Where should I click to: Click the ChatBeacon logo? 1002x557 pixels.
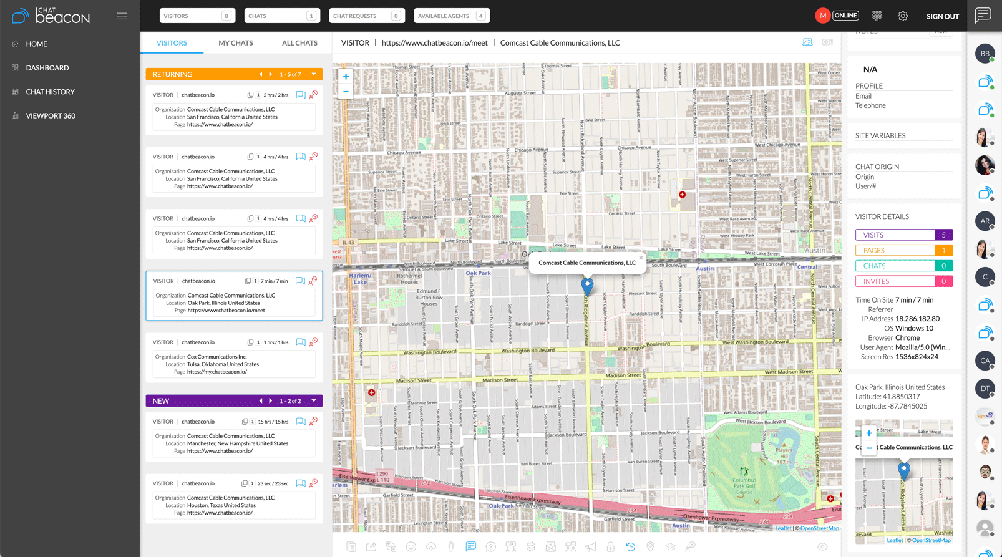click(51, 16)
